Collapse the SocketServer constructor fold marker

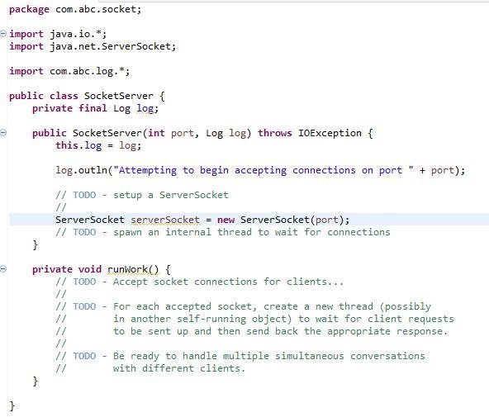(3, 133)
